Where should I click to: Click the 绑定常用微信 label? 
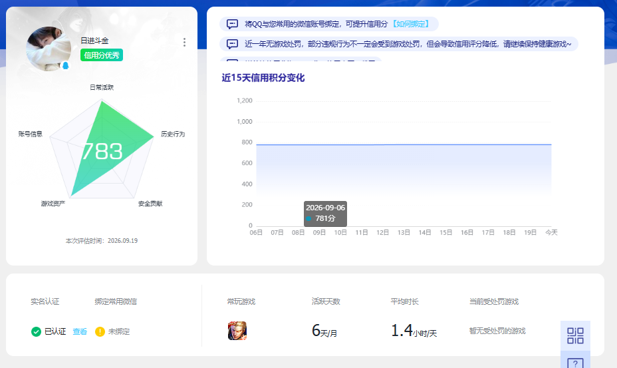tap(116, 301)
